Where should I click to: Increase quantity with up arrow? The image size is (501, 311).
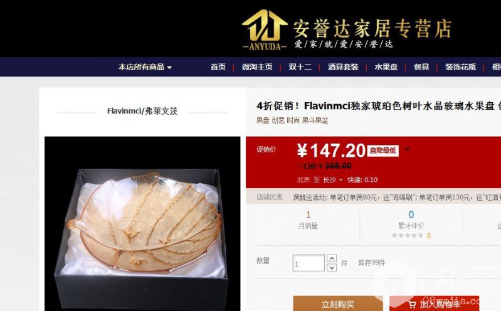point(332,258)
